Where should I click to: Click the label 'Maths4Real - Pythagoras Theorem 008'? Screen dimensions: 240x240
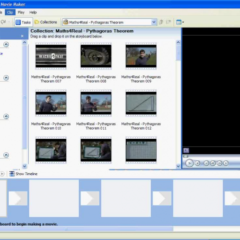coord(96,79)
